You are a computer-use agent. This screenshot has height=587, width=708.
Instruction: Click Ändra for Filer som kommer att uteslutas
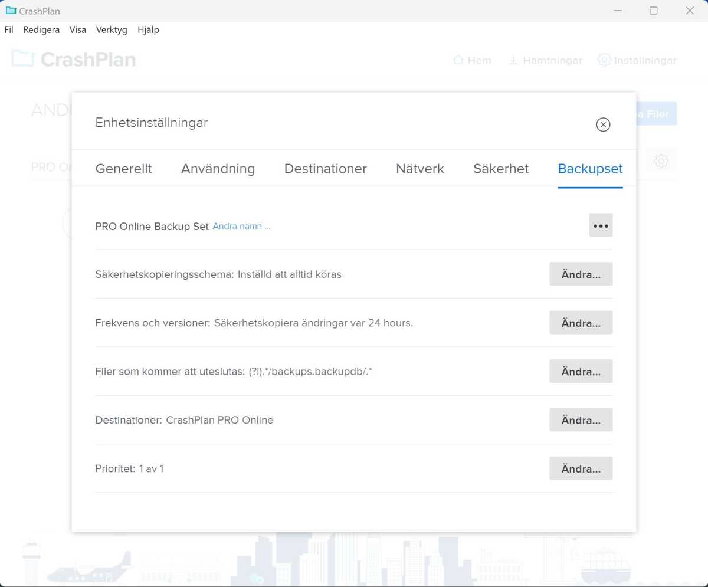coord(581,372)
